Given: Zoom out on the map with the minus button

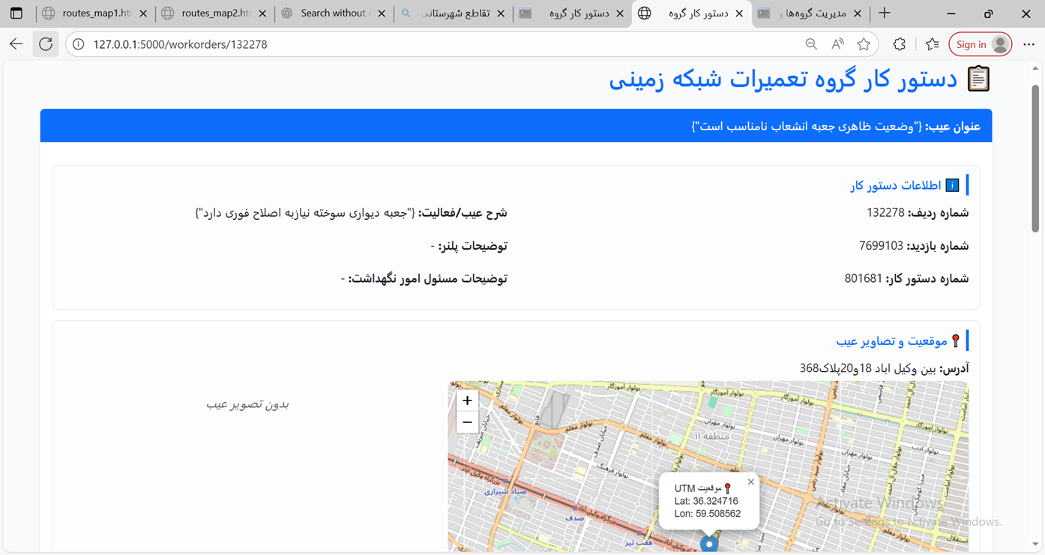Looking at the screenshot, I should (467, 421).
